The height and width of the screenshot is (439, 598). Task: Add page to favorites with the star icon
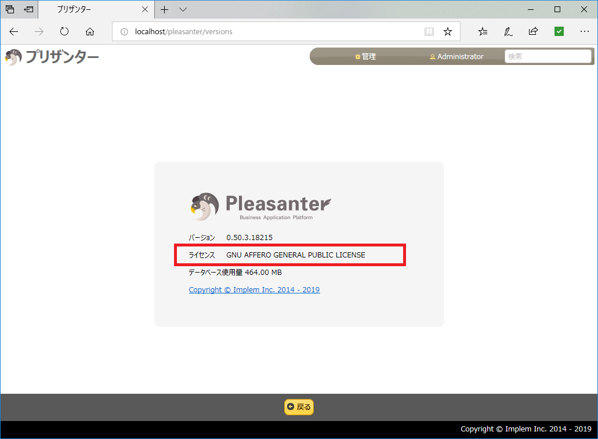coord(448,32)
